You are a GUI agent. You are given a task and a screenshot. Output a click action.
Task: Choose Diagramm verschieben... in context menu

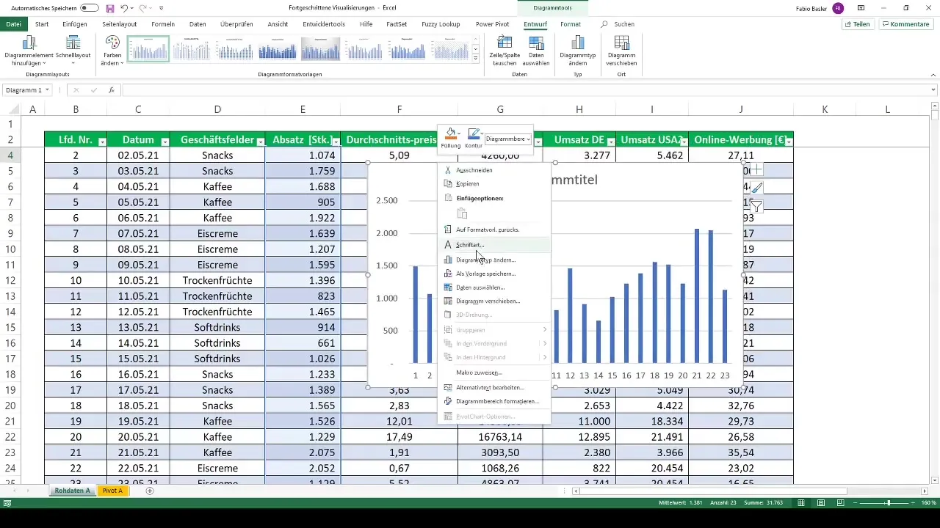[493, 301]
